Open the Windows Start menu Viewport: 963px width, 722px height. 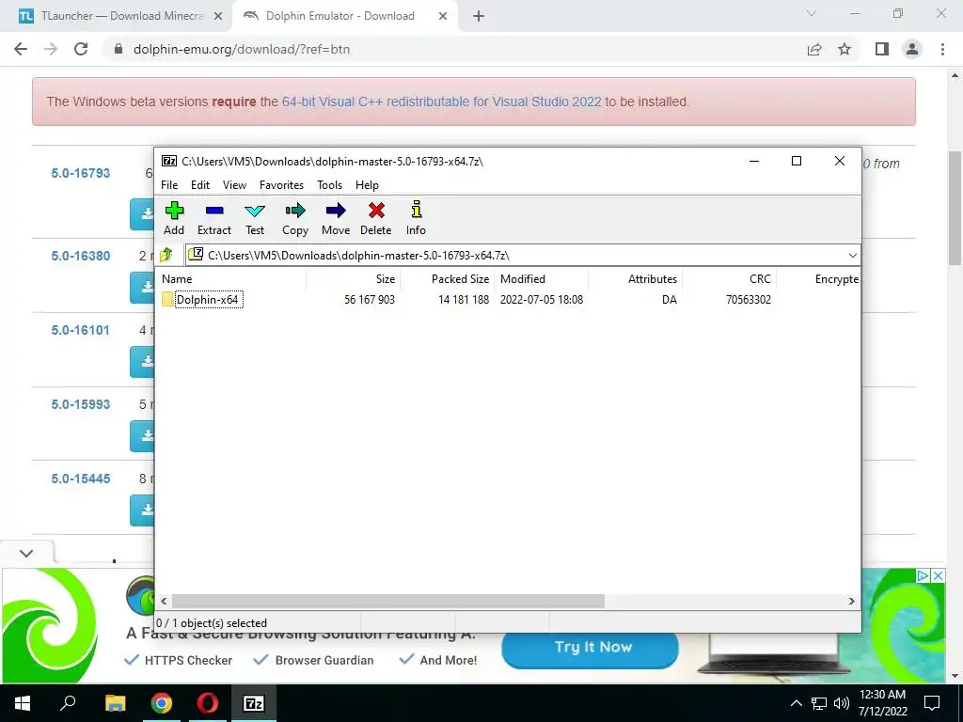23,703
